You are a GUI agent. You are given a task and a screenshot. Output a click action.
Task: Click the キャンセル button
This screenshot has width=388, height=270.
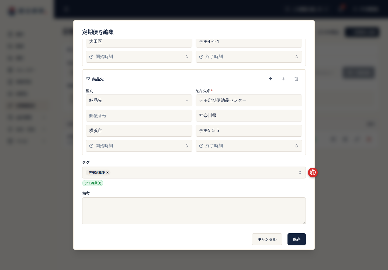267,239
